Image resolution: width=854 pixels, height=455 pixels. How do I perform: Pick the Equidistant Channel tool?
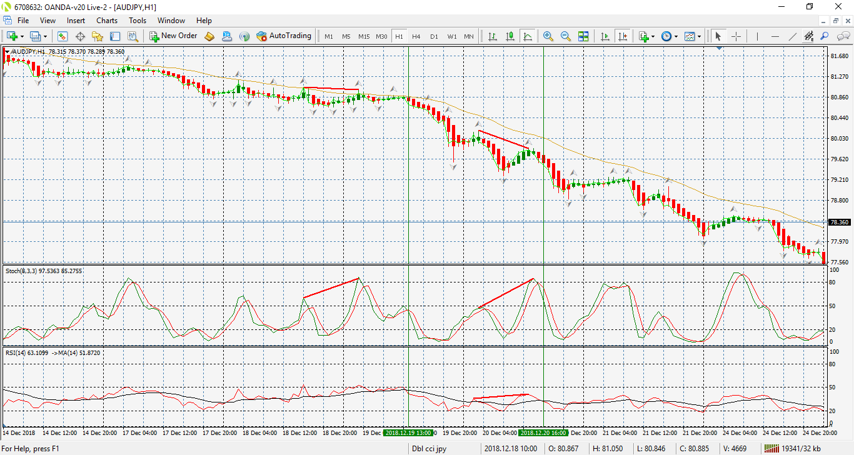click(x=809, y=36)
